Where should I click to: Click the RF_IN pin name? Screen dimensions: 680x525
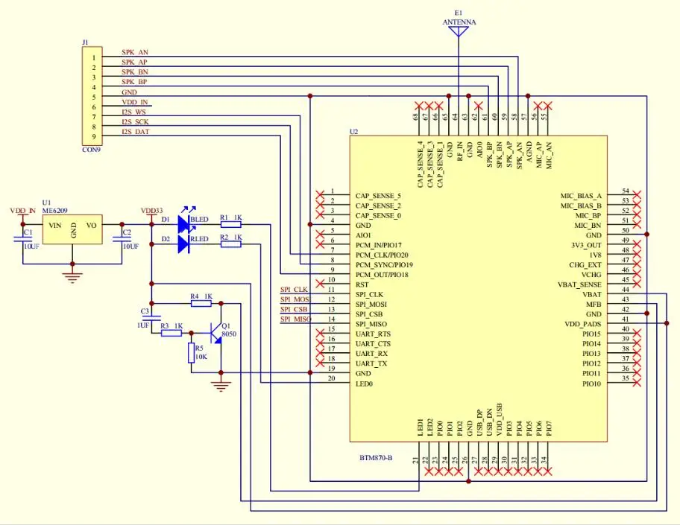460,152
